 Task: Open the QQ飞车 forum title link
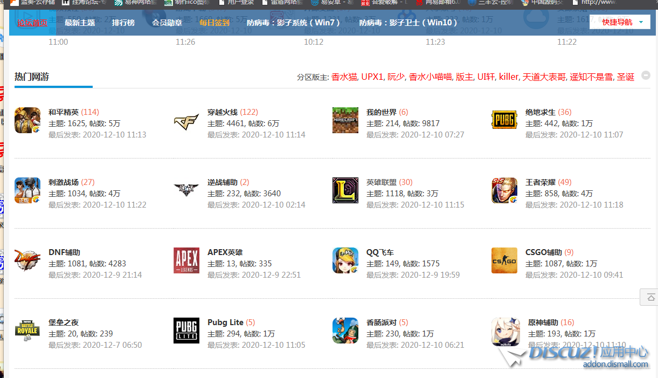pyautogui.click(x=380, y=252)
